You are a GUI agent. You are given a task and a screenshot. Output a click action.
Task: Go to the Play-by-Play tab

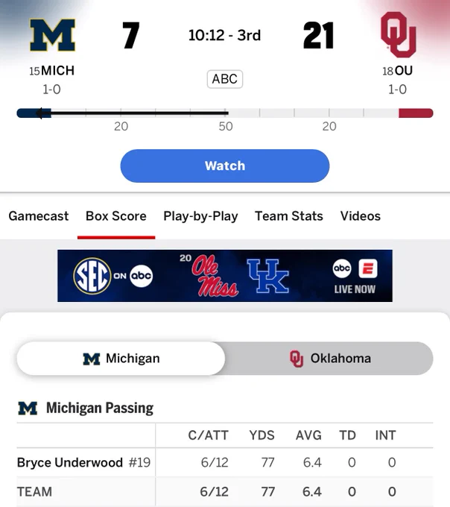200,216
